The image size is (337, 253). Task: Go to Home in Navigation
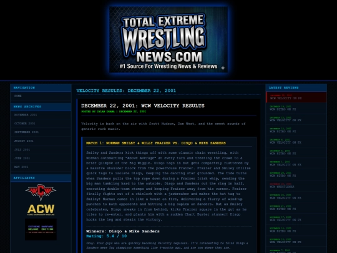point(41,96)
